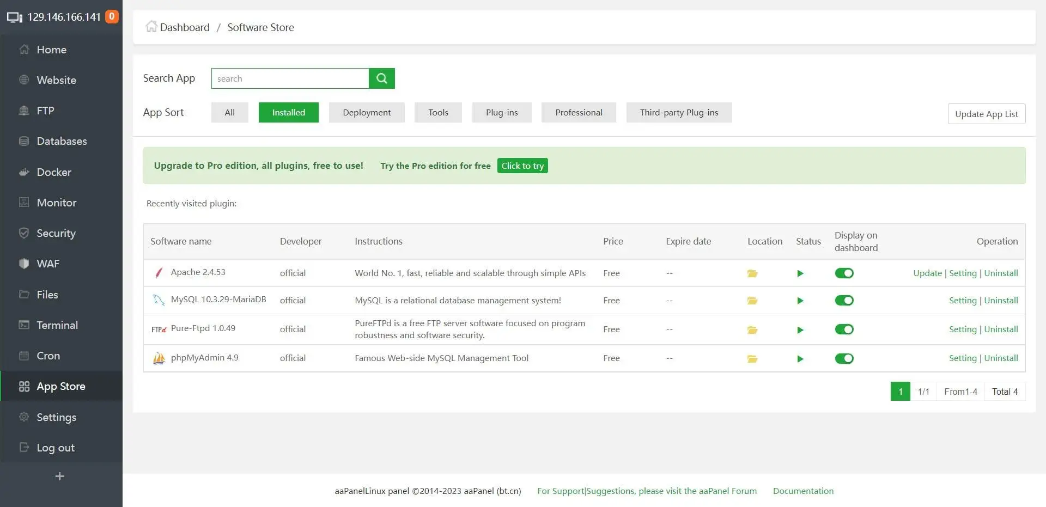Select the Installed app sort tab
1046x507 pixels.
(289, 112)
